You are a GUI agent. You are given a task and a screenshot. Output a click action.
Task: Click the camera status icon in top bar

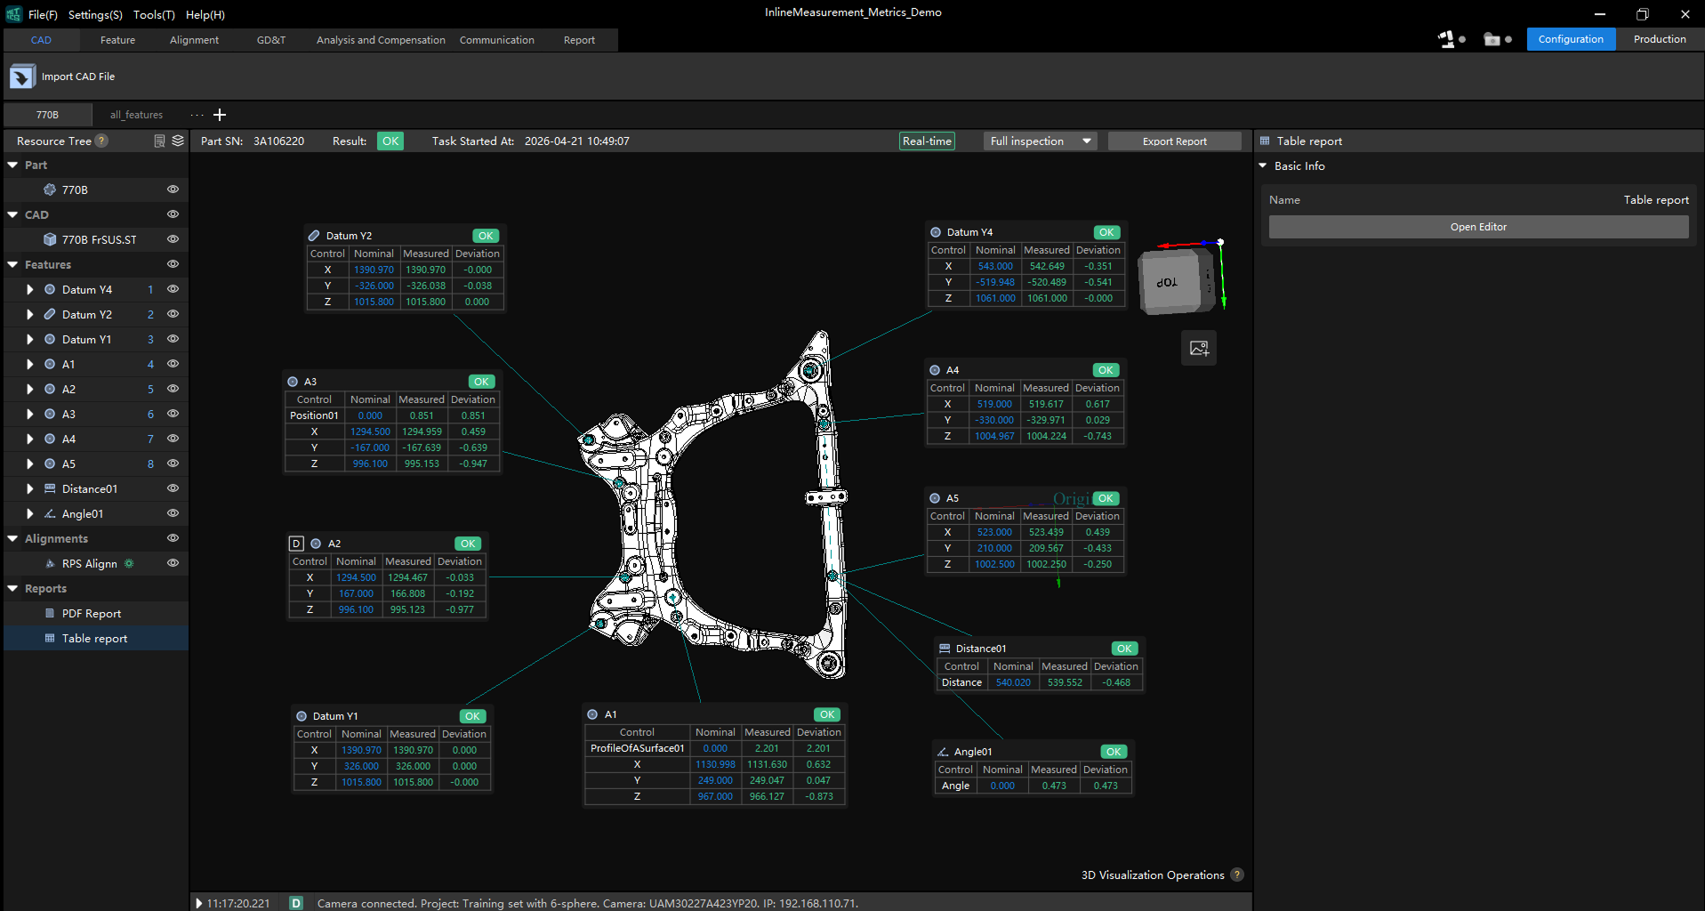point(1492,39)
